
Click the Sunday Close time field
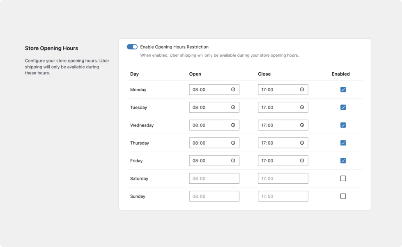point(283,196)
